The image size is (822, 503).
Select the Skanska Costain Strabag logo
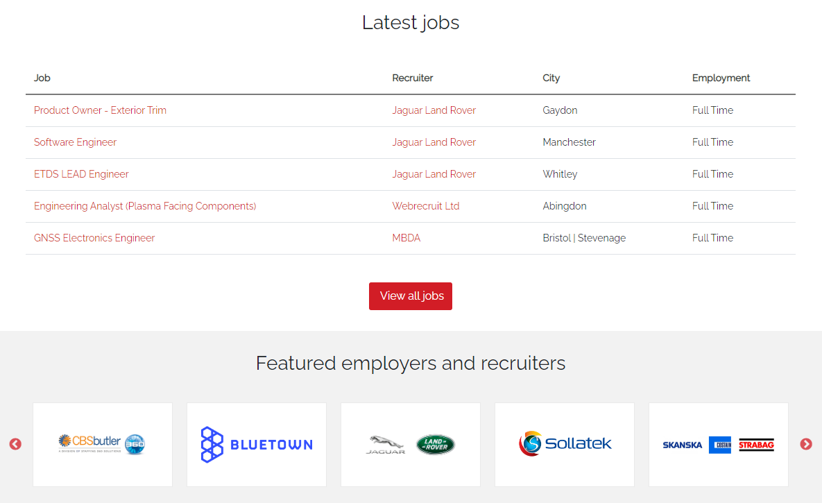[x=718, y=445]
